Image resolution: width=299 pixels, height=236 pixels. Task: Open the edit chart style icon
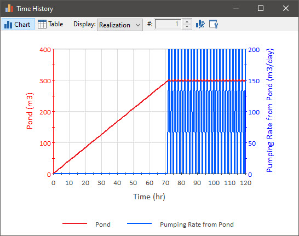(x=200, y=24)
